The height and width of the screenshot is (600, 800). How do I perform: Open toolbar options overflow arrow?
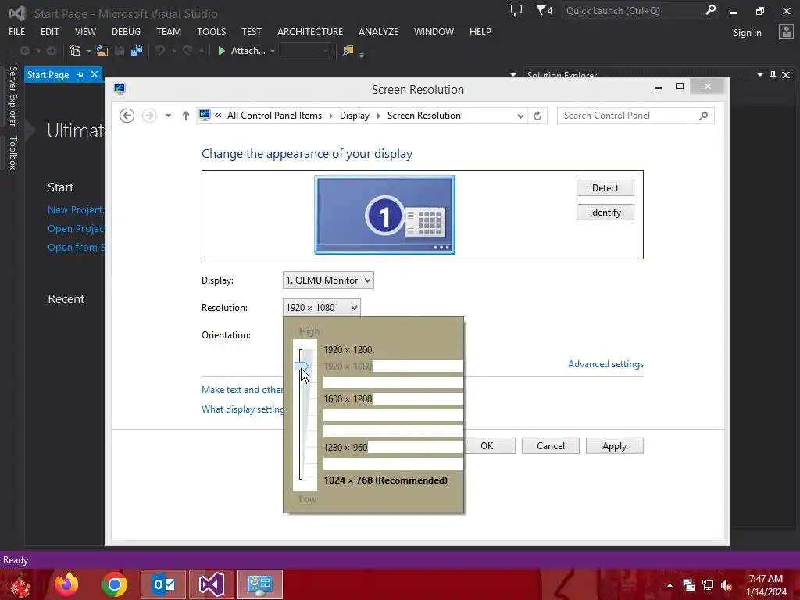pyautogui.click(x=362, y=54)
